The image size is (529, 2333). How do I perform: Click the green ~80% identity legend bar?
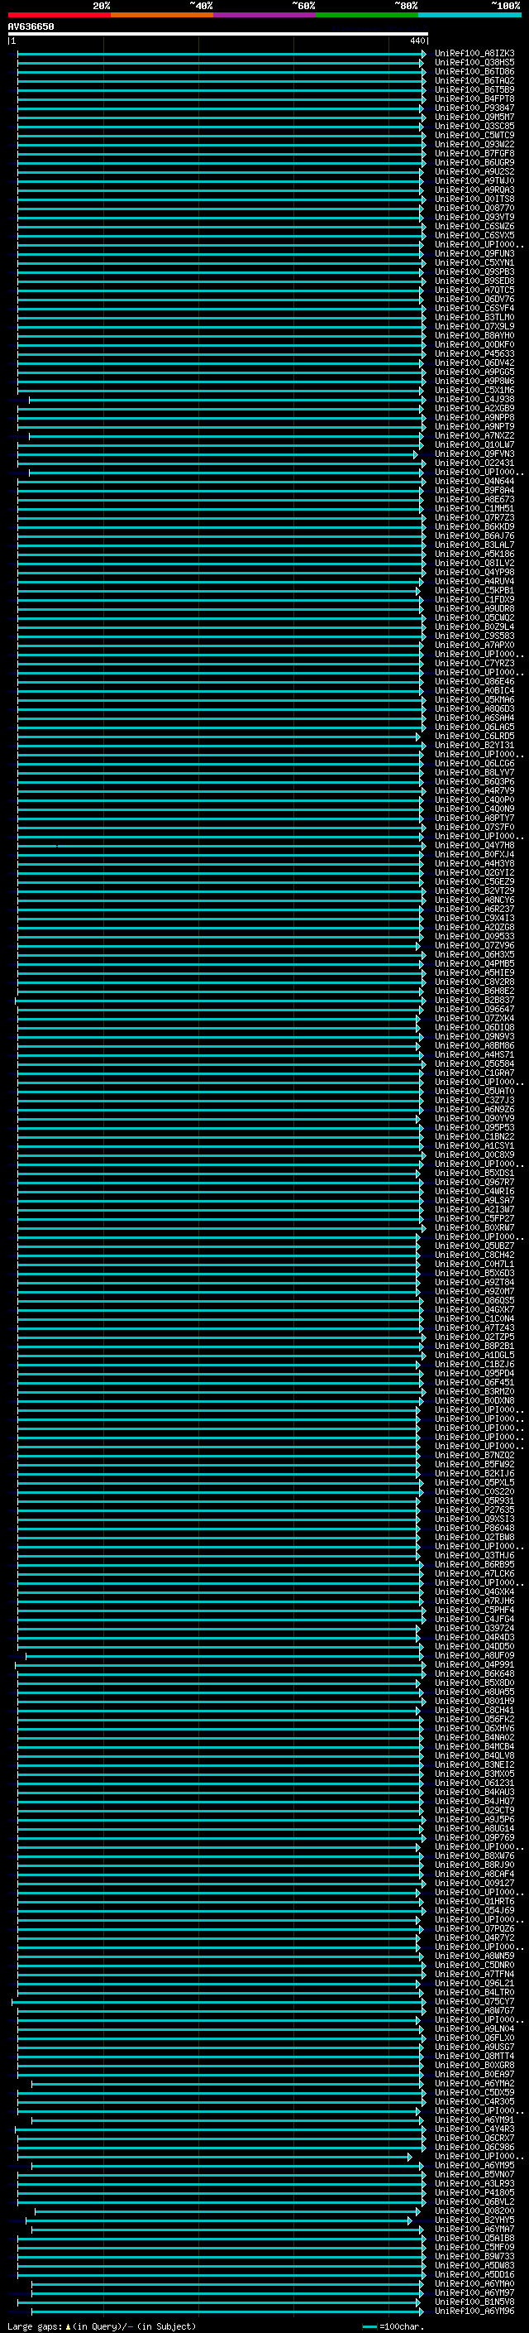(367, 15)
